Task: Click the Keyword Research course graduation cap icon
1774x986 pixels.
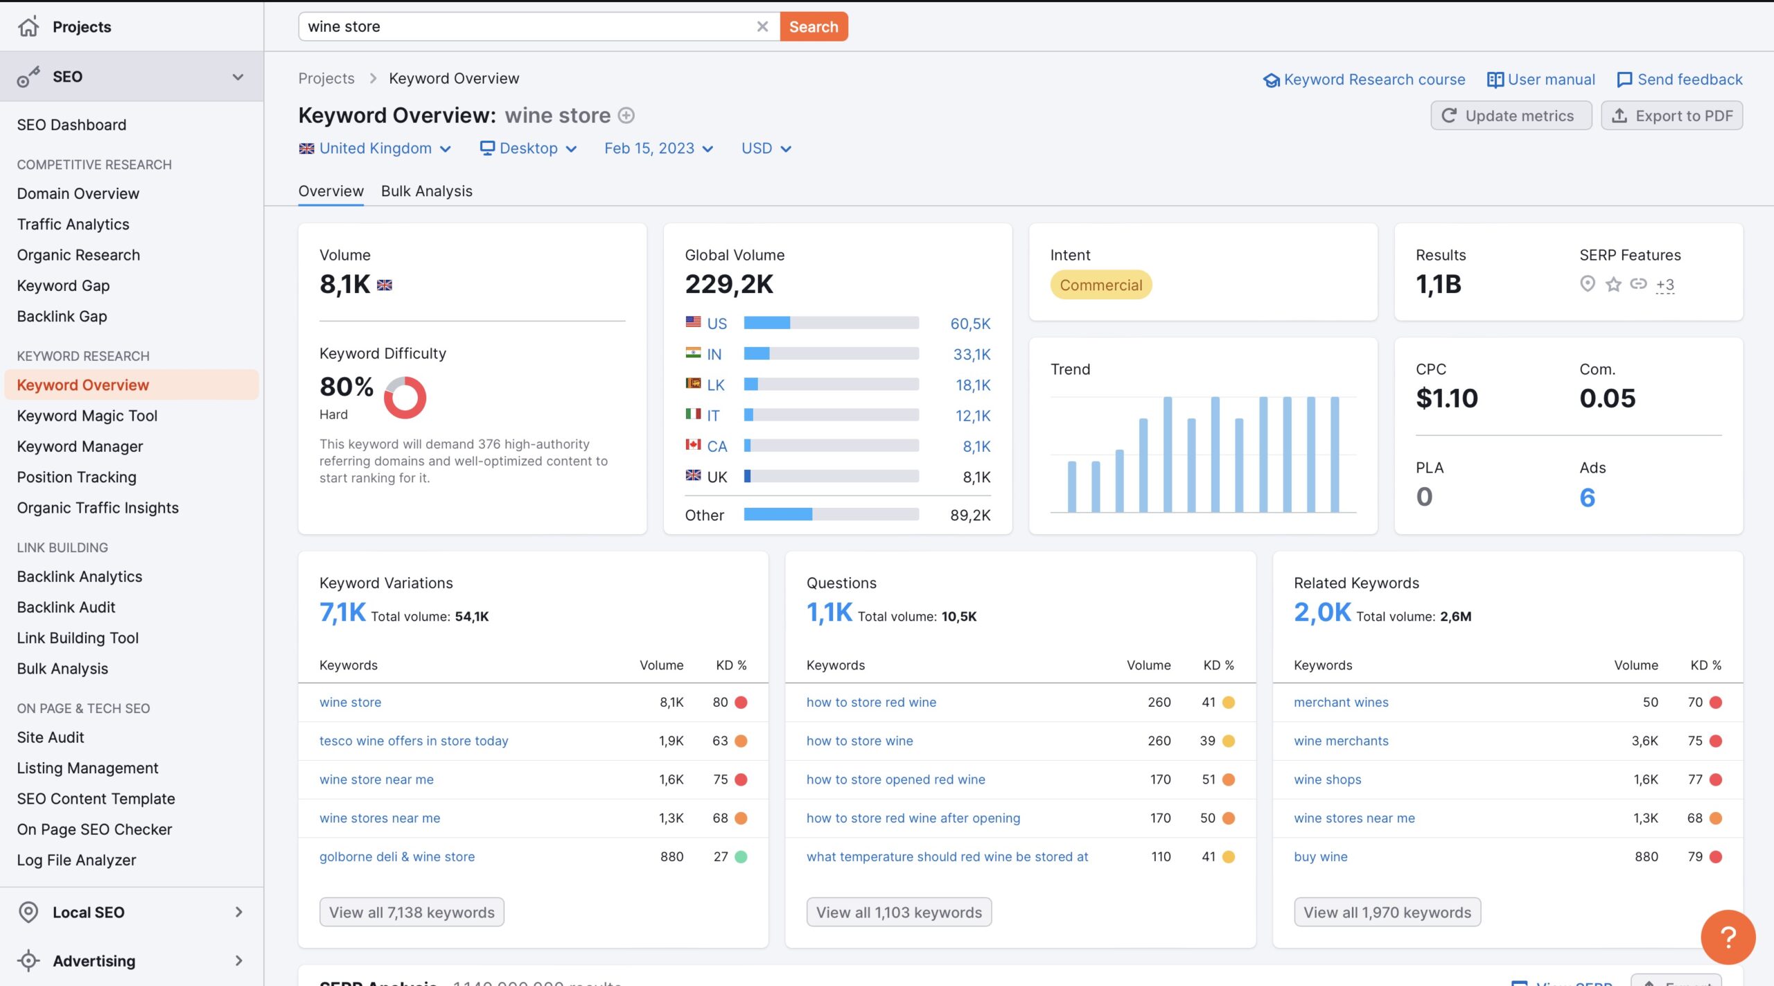Action: point(1271,80)
